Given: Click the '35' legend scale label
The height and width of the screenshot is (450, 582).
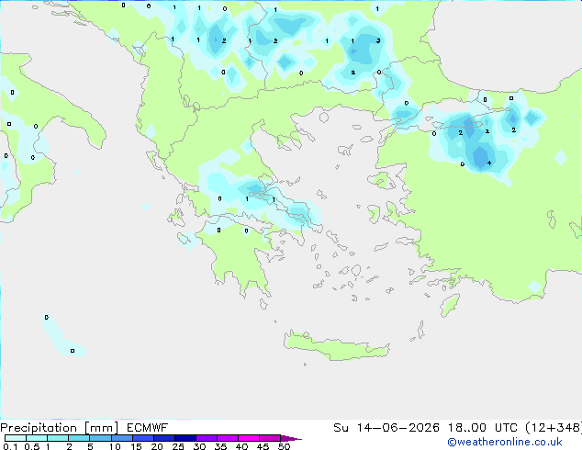Looking at the screenshot, I should pos(220,446).
